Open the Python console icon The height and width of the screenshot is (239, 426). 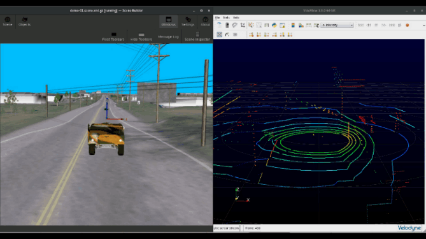tap(274, 25)
